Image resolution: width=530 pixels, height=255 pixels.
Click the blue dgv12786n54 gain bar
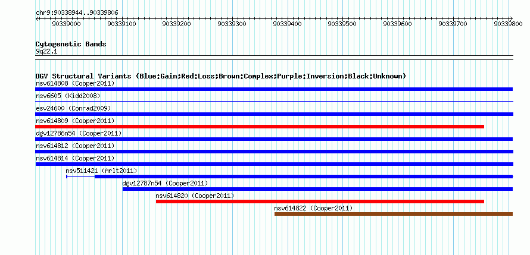274,139
